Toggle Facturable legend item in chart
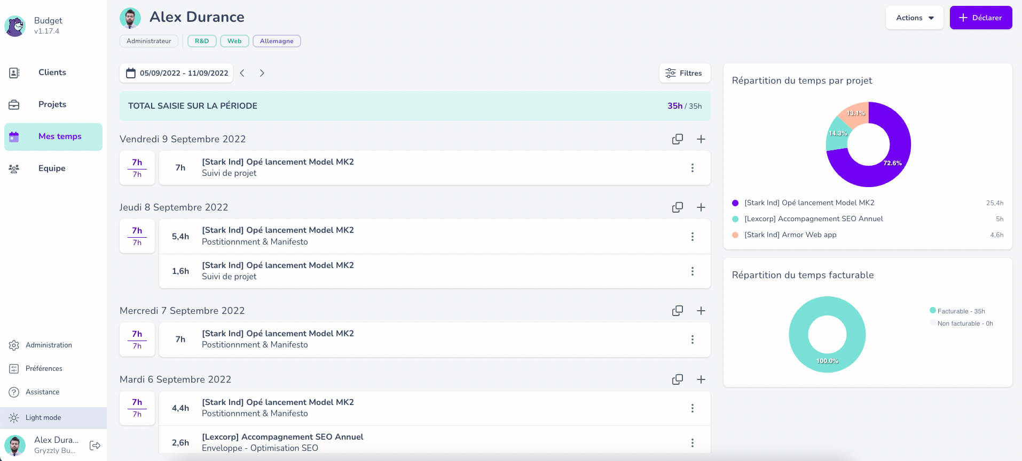Image resolution: width=1022 pixels, height=461 pixels. click(x=957, y=311)
